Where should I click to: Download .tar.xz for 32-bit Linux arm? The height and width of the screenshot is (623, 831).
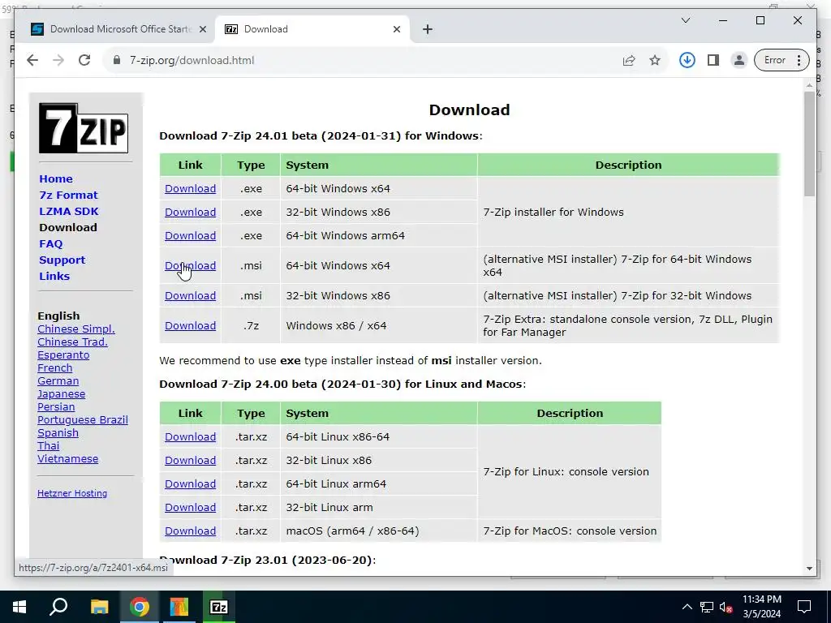click(190, 508)
